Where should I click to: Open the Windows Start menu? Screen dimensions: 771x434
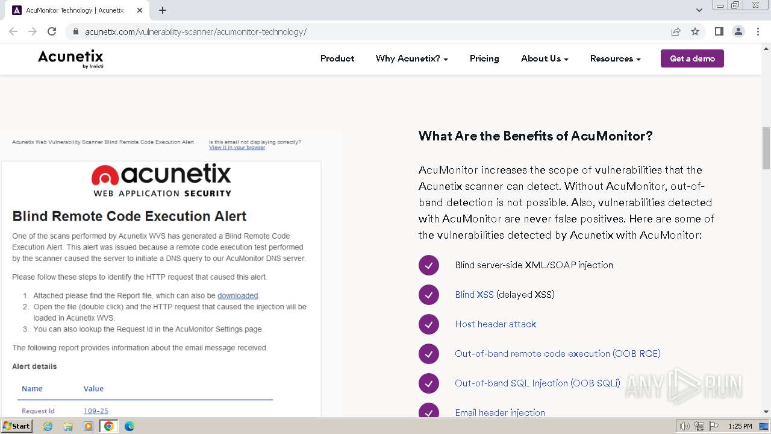click(x=17, y=426)
